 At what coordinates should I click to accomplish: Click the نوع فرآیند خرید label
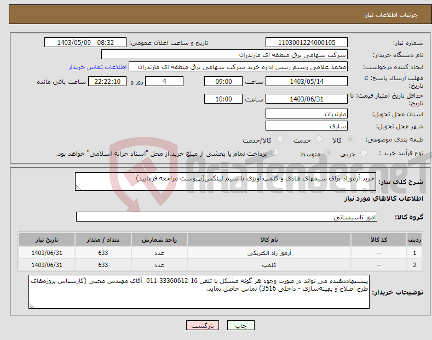click(x=401, y=153)
